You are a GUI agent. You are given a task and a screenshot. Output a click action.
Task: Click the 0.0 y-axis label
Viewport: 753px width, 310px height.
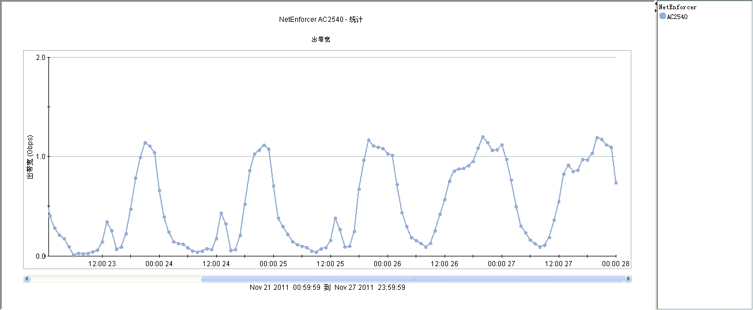tap(41, 256)
